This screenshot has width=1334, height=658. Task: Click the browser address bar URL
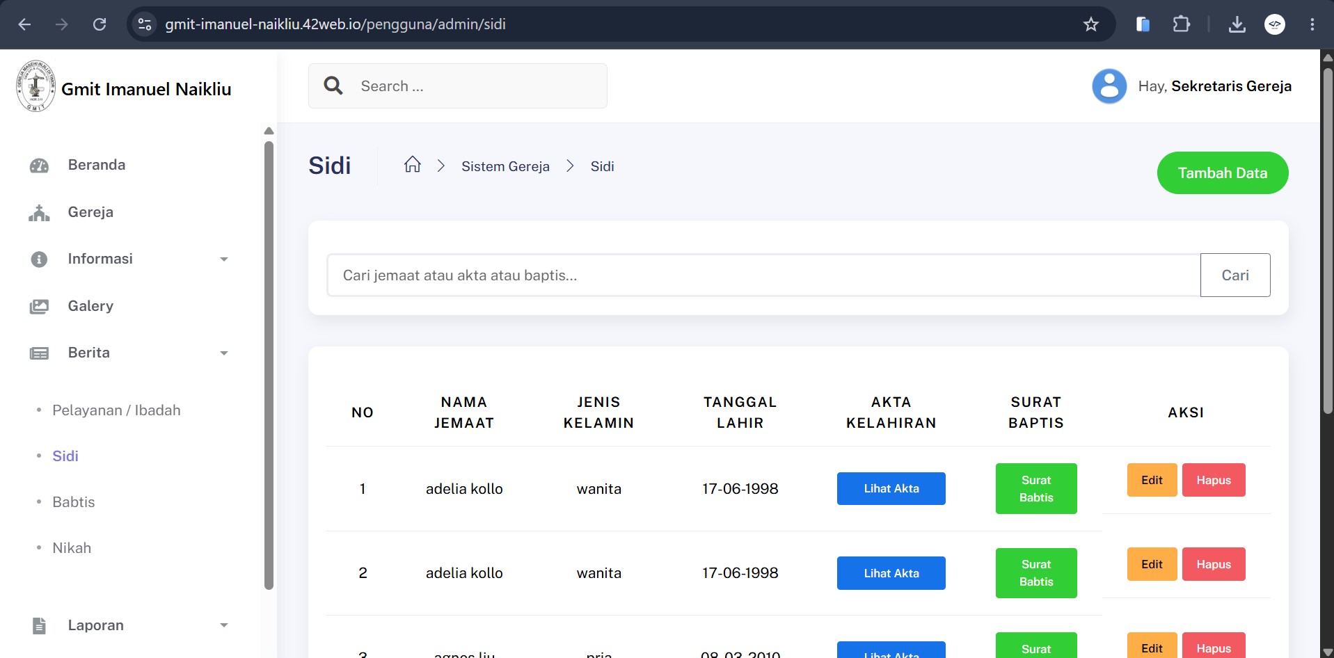(335, 24)
